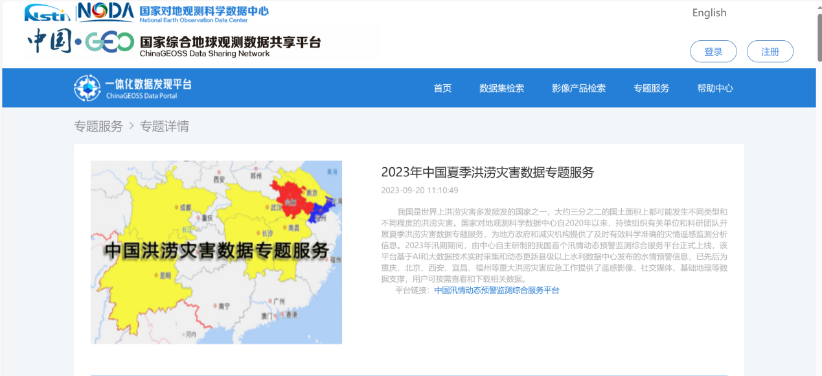822x376 pixels.
Task: Switch language via the English link
Action: (x=709, y=13)
